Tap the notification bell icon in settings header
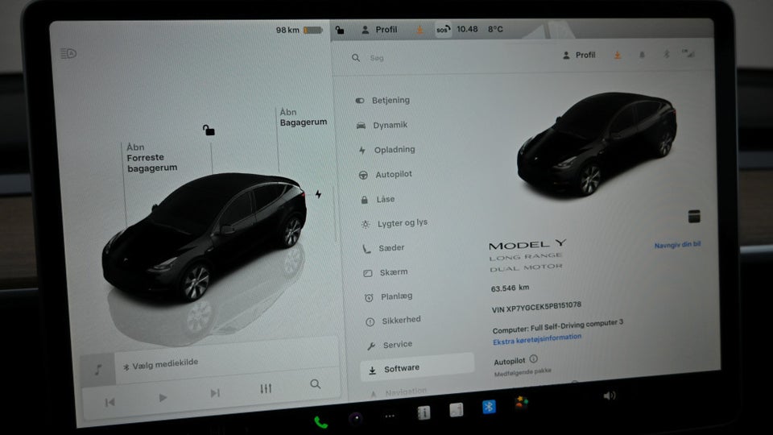The image size is (773, 435). pos(642,55)
